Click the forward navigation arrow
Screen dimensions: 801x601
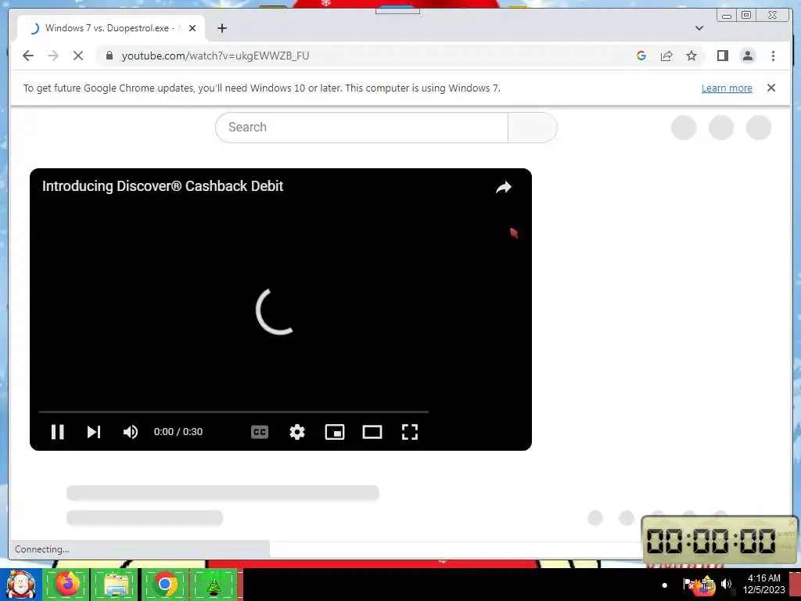[x=53, y=56]
